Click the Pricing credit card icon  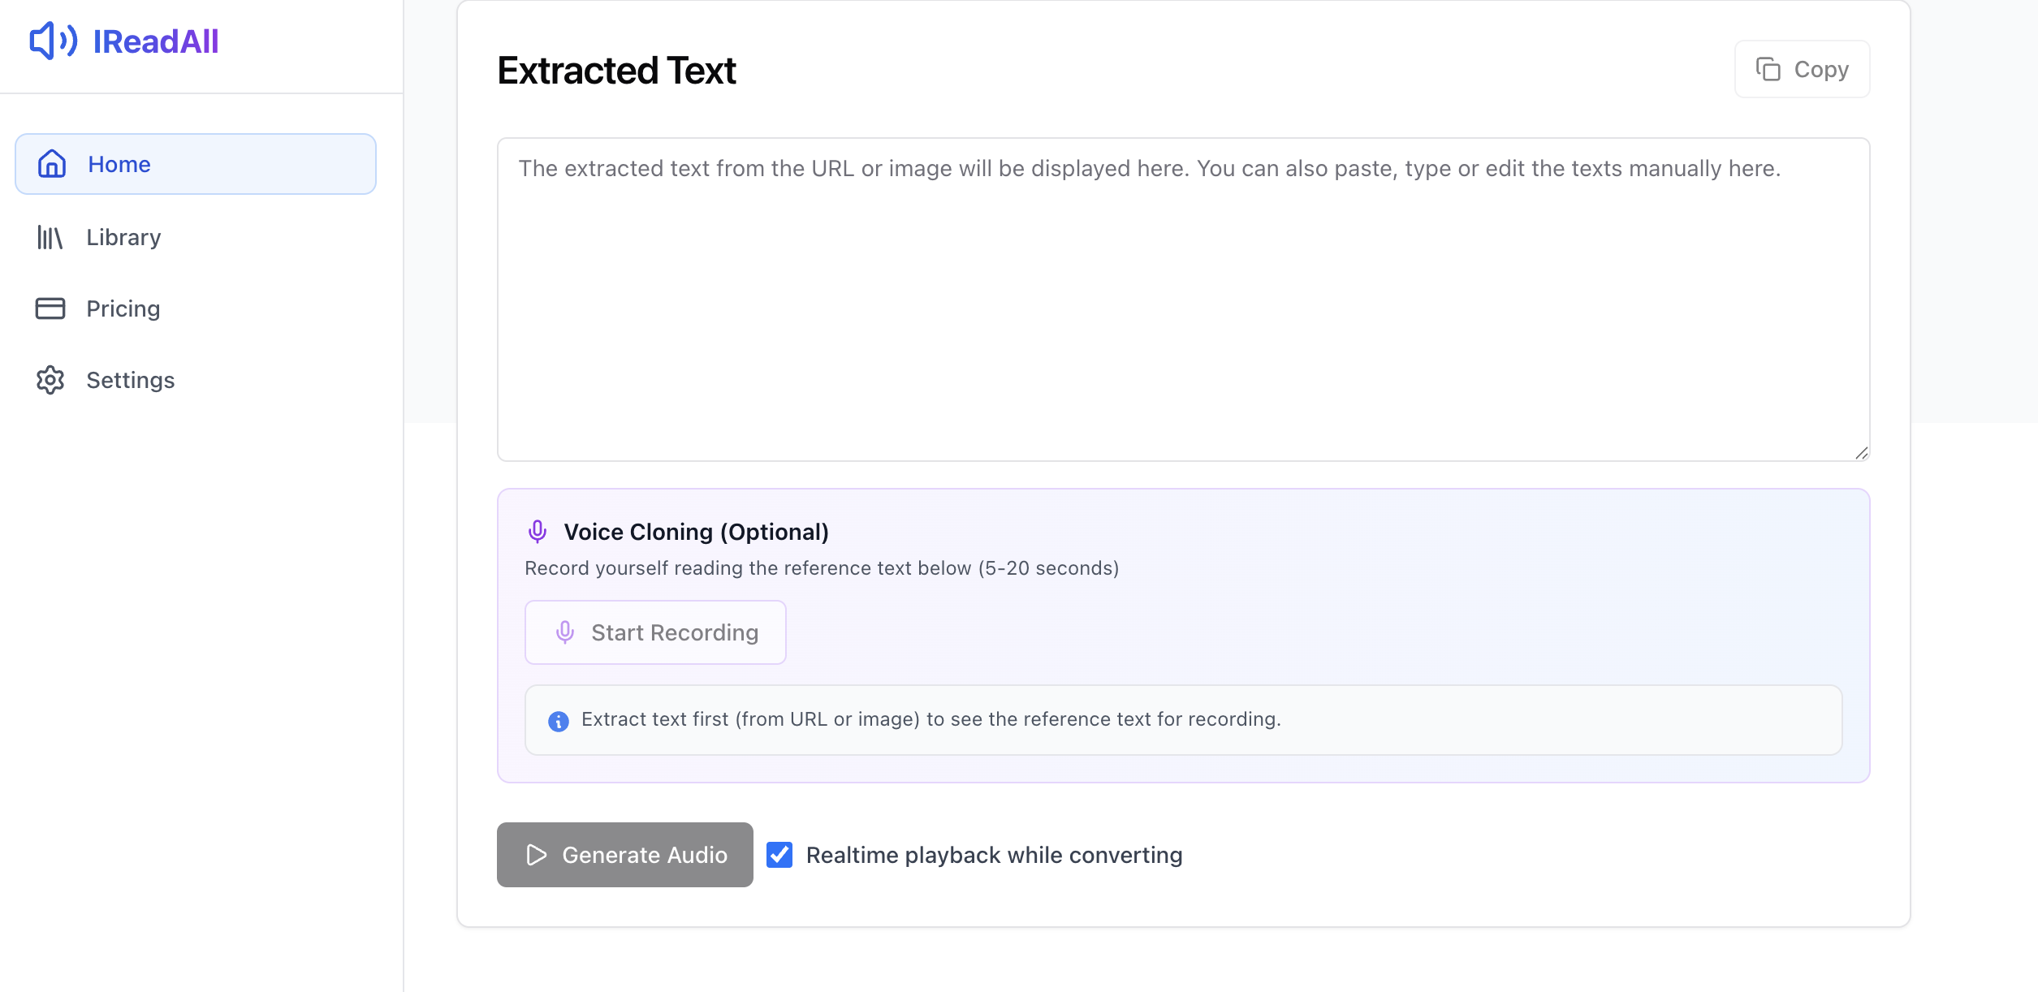(50, 308)
